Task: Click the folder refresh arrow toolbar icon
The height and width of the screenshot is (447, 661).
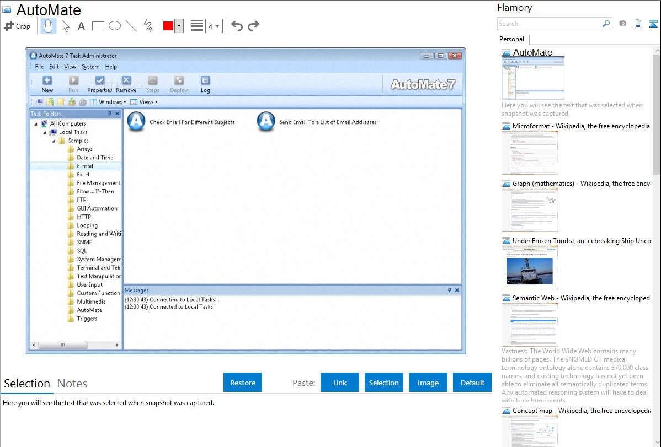Action: (50, 102)
